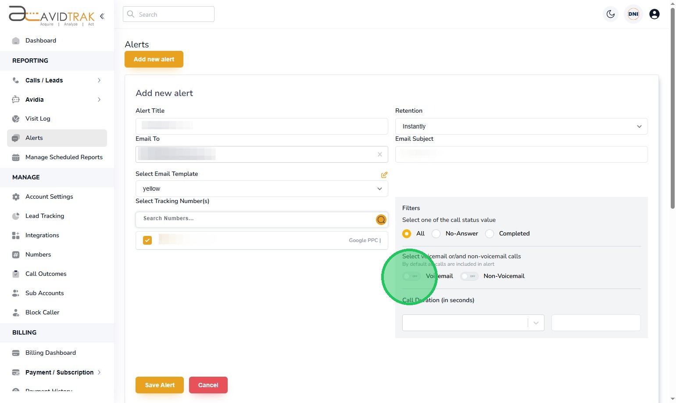
Task: Toggle dark mode moon icon
Action: point(611,14)
